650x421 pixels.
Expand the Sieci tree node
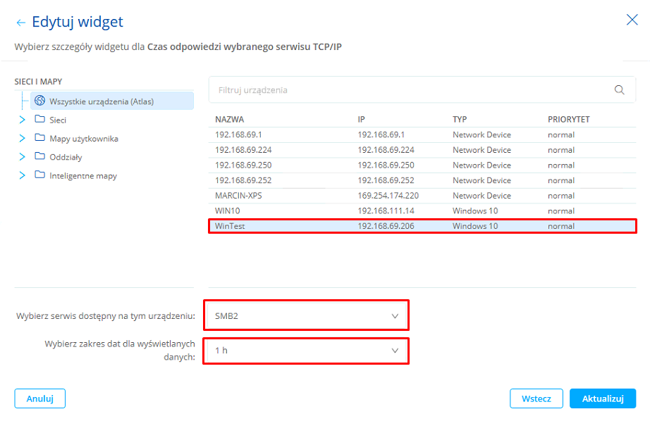23,120
